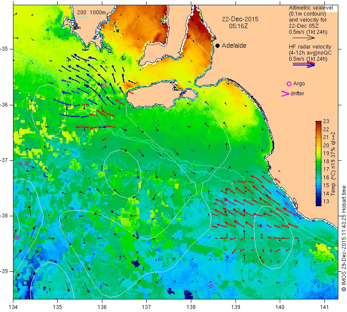Click the Argo float marker near Kangaroo Island

104,85
